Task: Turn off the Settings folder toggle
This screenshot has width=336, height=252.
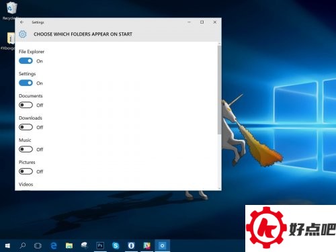Action: [26, 83]
